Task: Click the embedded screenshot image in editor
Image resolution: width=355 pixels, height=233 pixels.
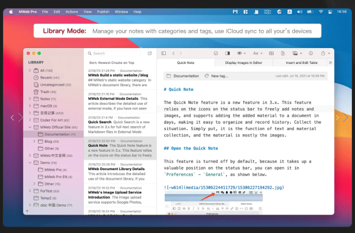Action: pyautogui.click(x=213, y=203)
